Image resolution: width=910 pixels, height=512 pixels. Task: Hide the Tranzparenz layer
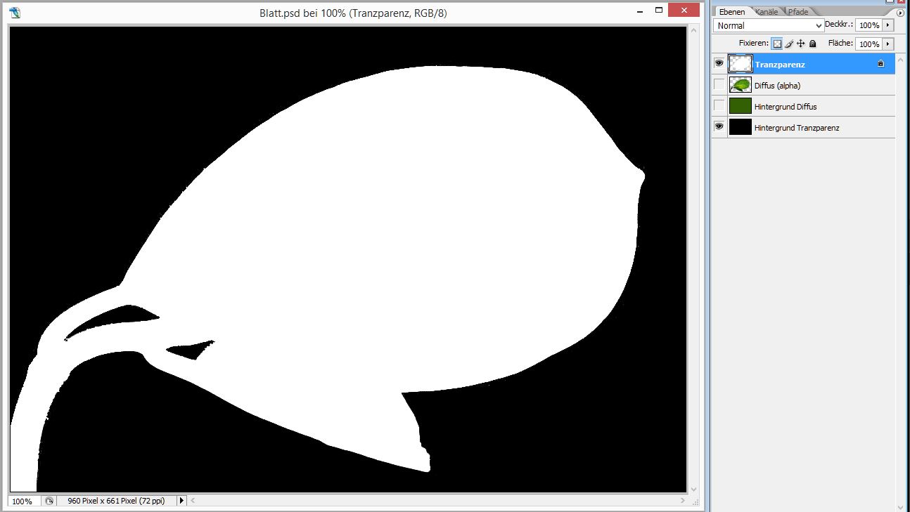[719, 64]
